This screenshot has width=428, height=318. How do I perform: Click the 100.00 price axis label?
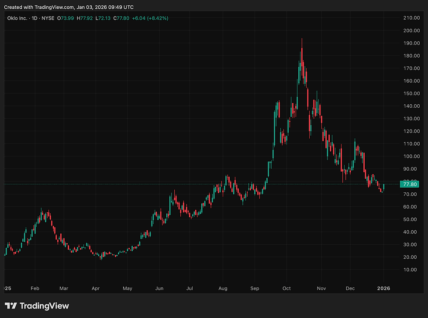tap(411, 156)
